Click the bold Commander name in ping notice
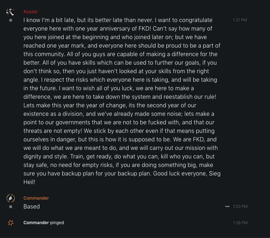 pos(36,223)
